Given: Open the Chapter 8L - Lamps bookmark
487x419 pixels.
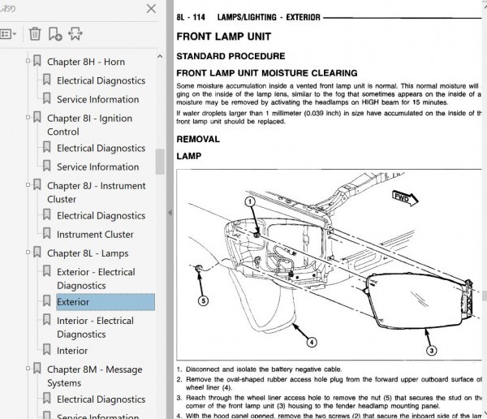Looking at the screenshot, I should point(88,253).
